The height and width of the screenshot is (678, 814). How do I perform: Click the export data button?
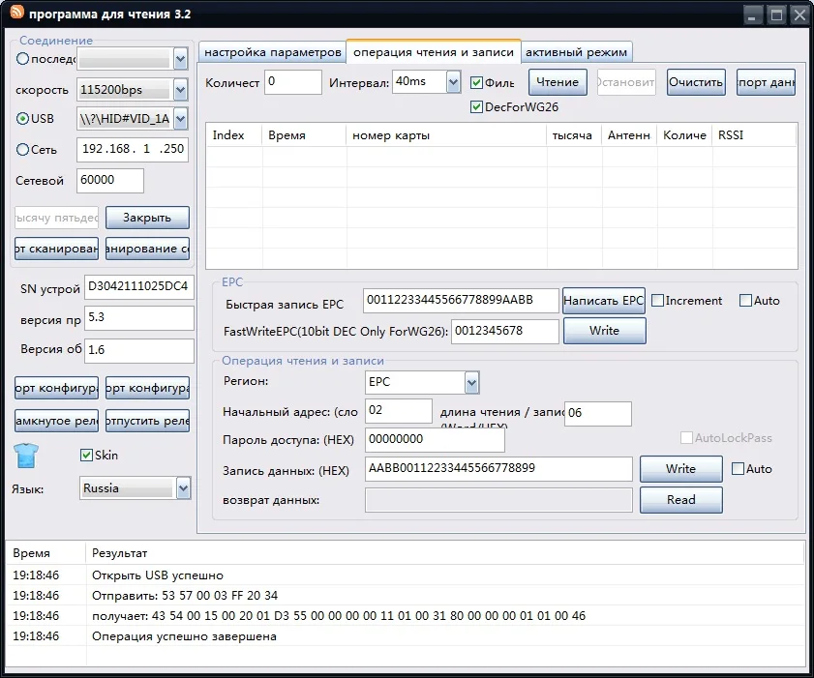coord(766,82)
